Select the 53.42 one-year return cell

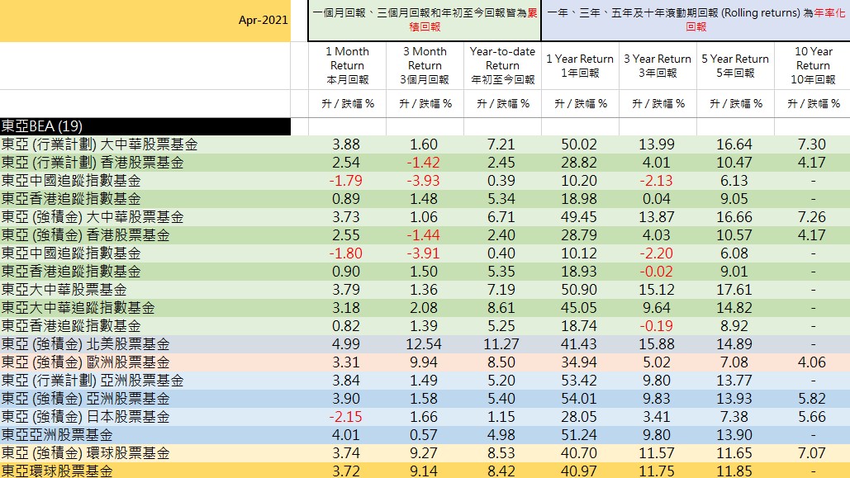[x=579, y=381]
